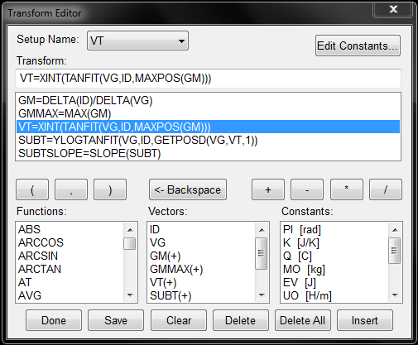Click the Edit Constants button
Screen dimensions: 418x345
click(x=358, y=46)
